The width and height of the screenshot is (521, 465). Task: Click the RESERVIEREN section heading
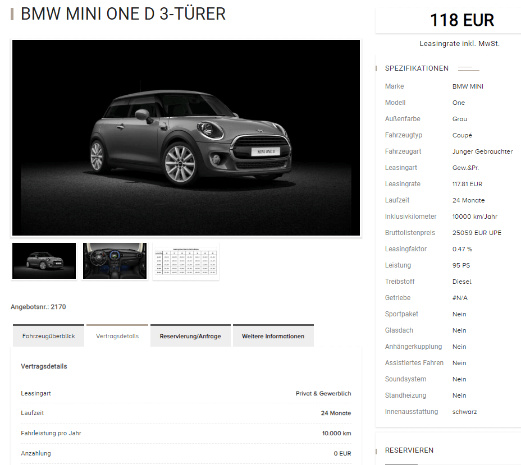click(x=409, y=450)
